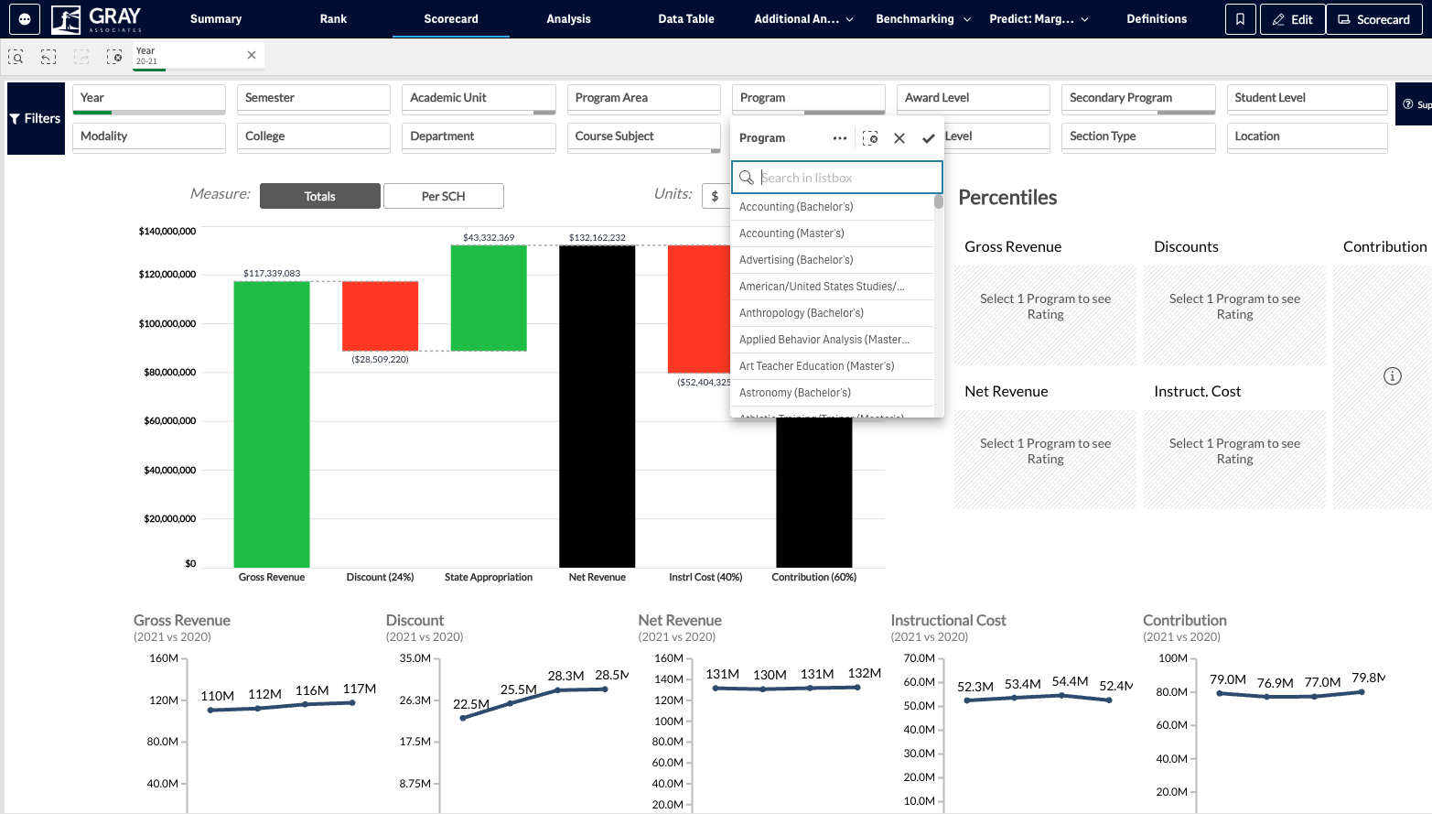Click the Instruct. Cost percentile rating tile
Image resolution: width=1432 pixels, height=814 pixels.
1234,460
